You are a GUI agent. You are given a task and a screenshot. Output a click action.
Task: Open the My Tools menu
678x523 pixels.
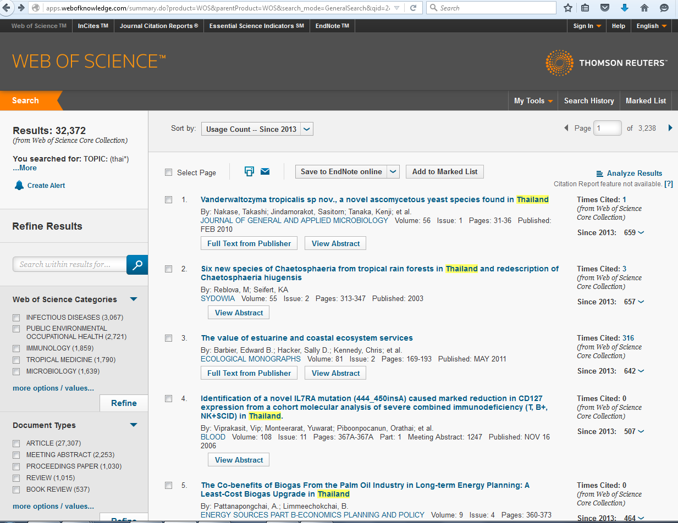pyautogui.click(x=533, y=101)
